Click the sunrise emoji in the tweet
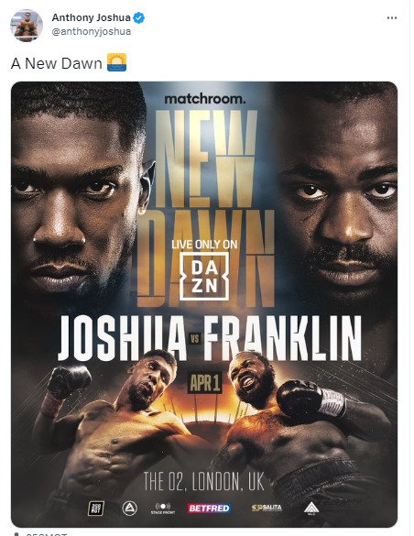414x536 pixels. tap(117, 62)
